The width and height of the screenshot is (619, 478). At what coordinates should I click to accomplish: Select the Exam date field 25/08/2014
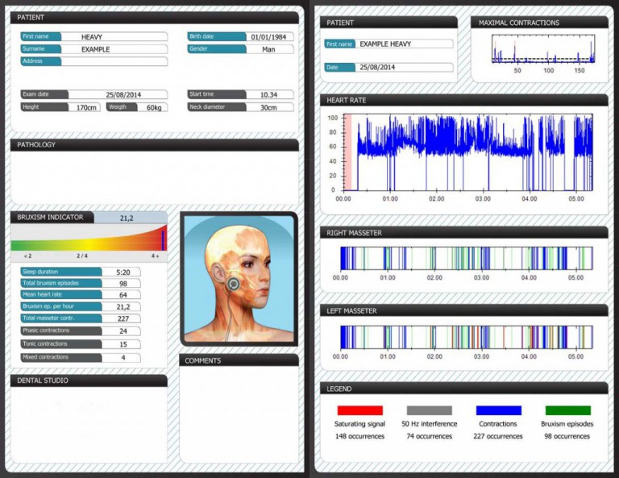click(x=126, y=94)
